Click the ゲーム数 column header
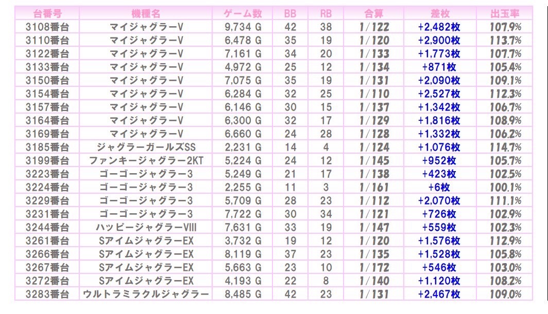The image size is (548, 314). tap(243, 13)
